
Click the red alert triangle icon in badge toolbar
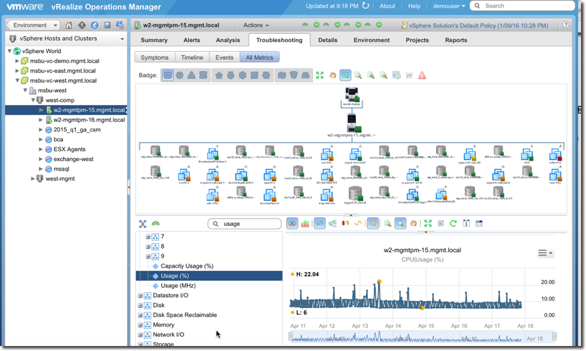tap(422, 75)
